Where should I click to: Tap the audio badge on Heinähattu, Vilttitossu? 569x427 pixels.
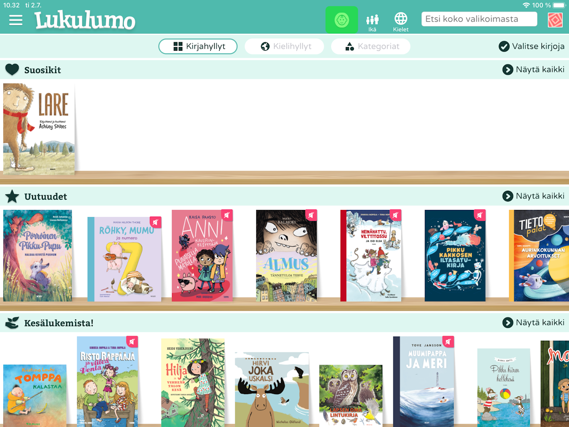tap(395, 215)
